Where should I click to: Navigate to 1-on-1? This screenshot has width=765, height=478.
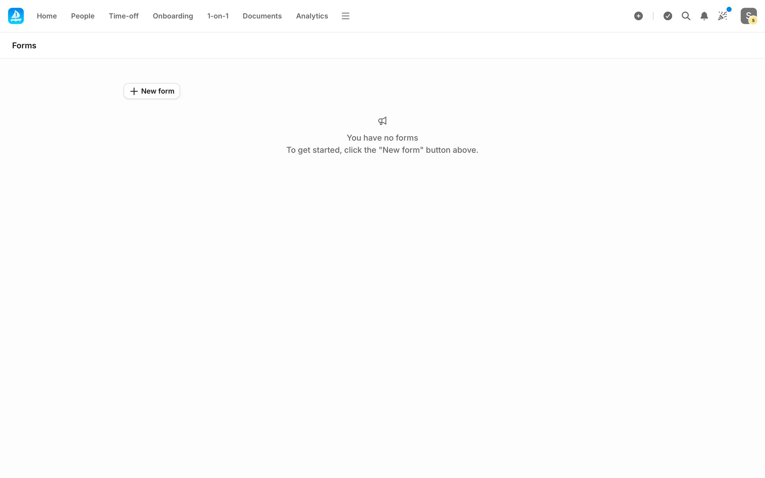point(218,16)
